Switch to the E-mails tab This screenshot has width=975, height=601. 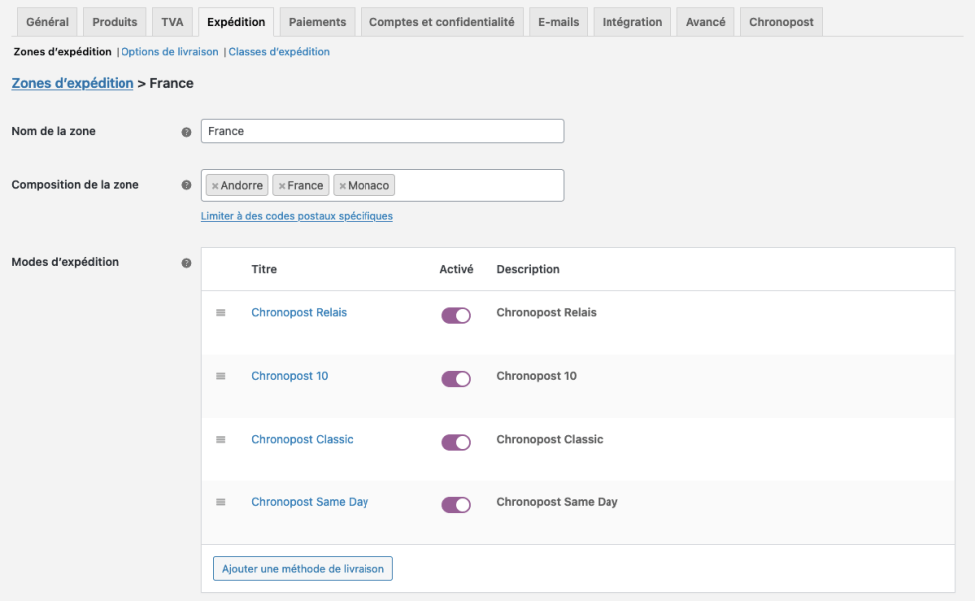pyautogui.click(x=559, y=22)
